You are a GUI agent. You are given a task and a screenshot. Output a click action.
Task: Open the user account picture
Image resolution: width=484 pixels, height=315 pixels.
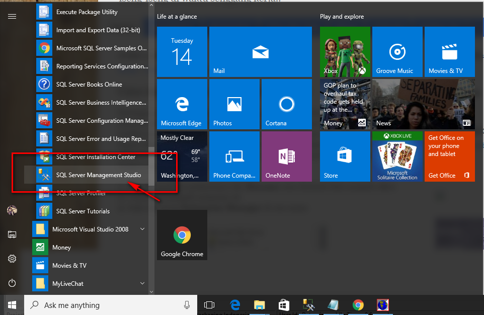[x=12, y=210]
